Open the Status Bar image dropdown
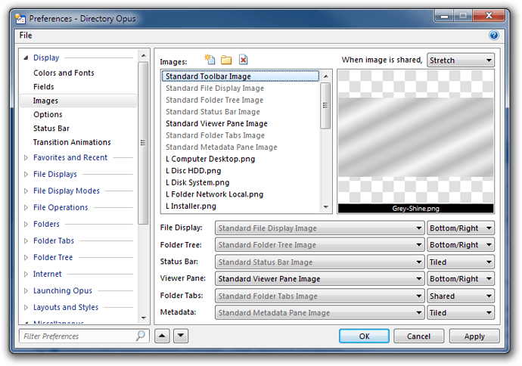Image resolution: width=522 pixels, height=366 pixels. pos(319,262)
